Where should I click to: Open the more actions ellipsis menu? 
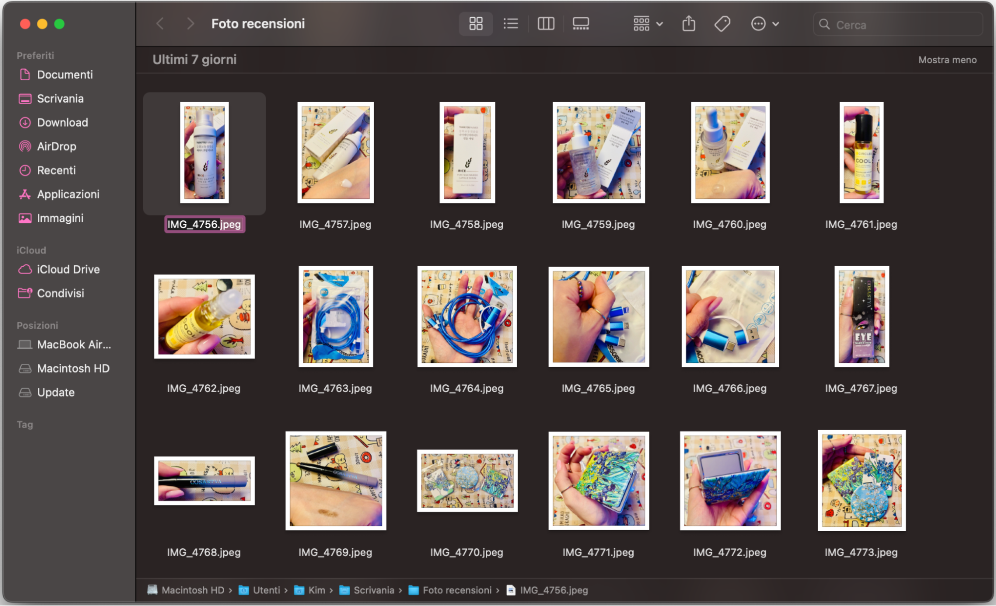(x=759, y=23)
